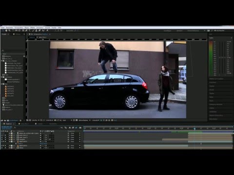Select the Eraser tool

pos(39,31)
